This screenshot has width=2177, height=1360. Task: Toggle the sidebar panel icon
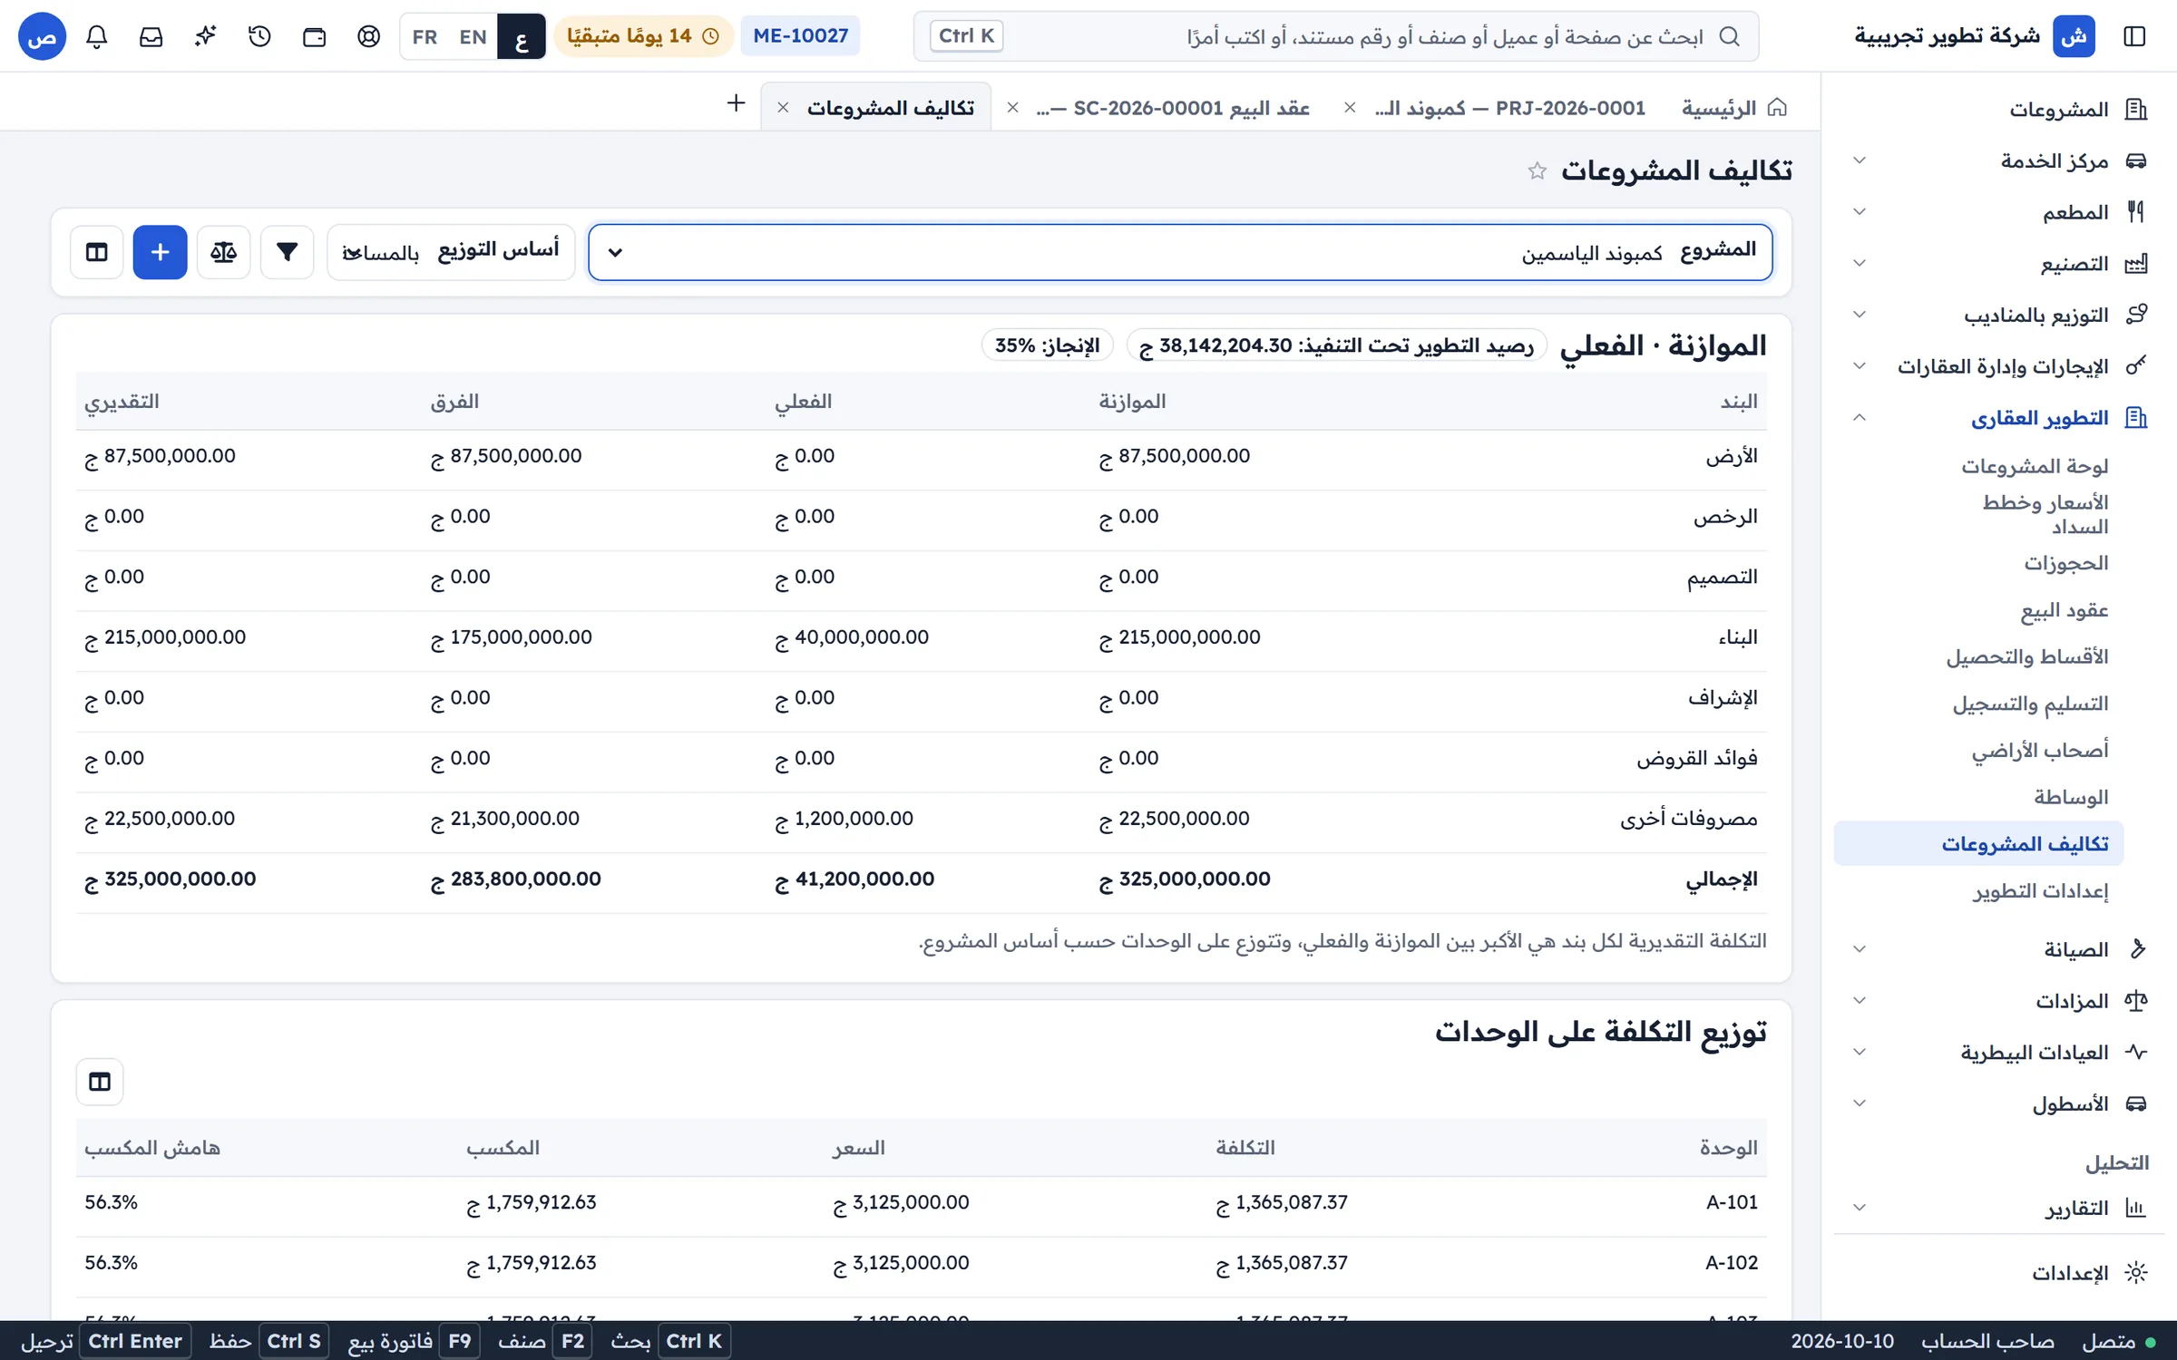click(2134, 36)
